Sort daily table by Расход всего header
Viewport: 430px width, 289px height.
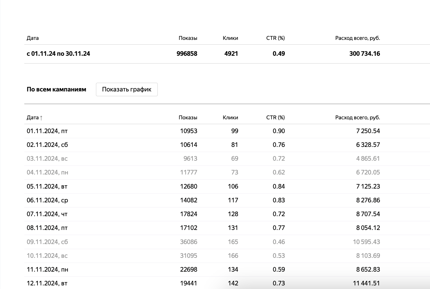[x=357, y=118]
